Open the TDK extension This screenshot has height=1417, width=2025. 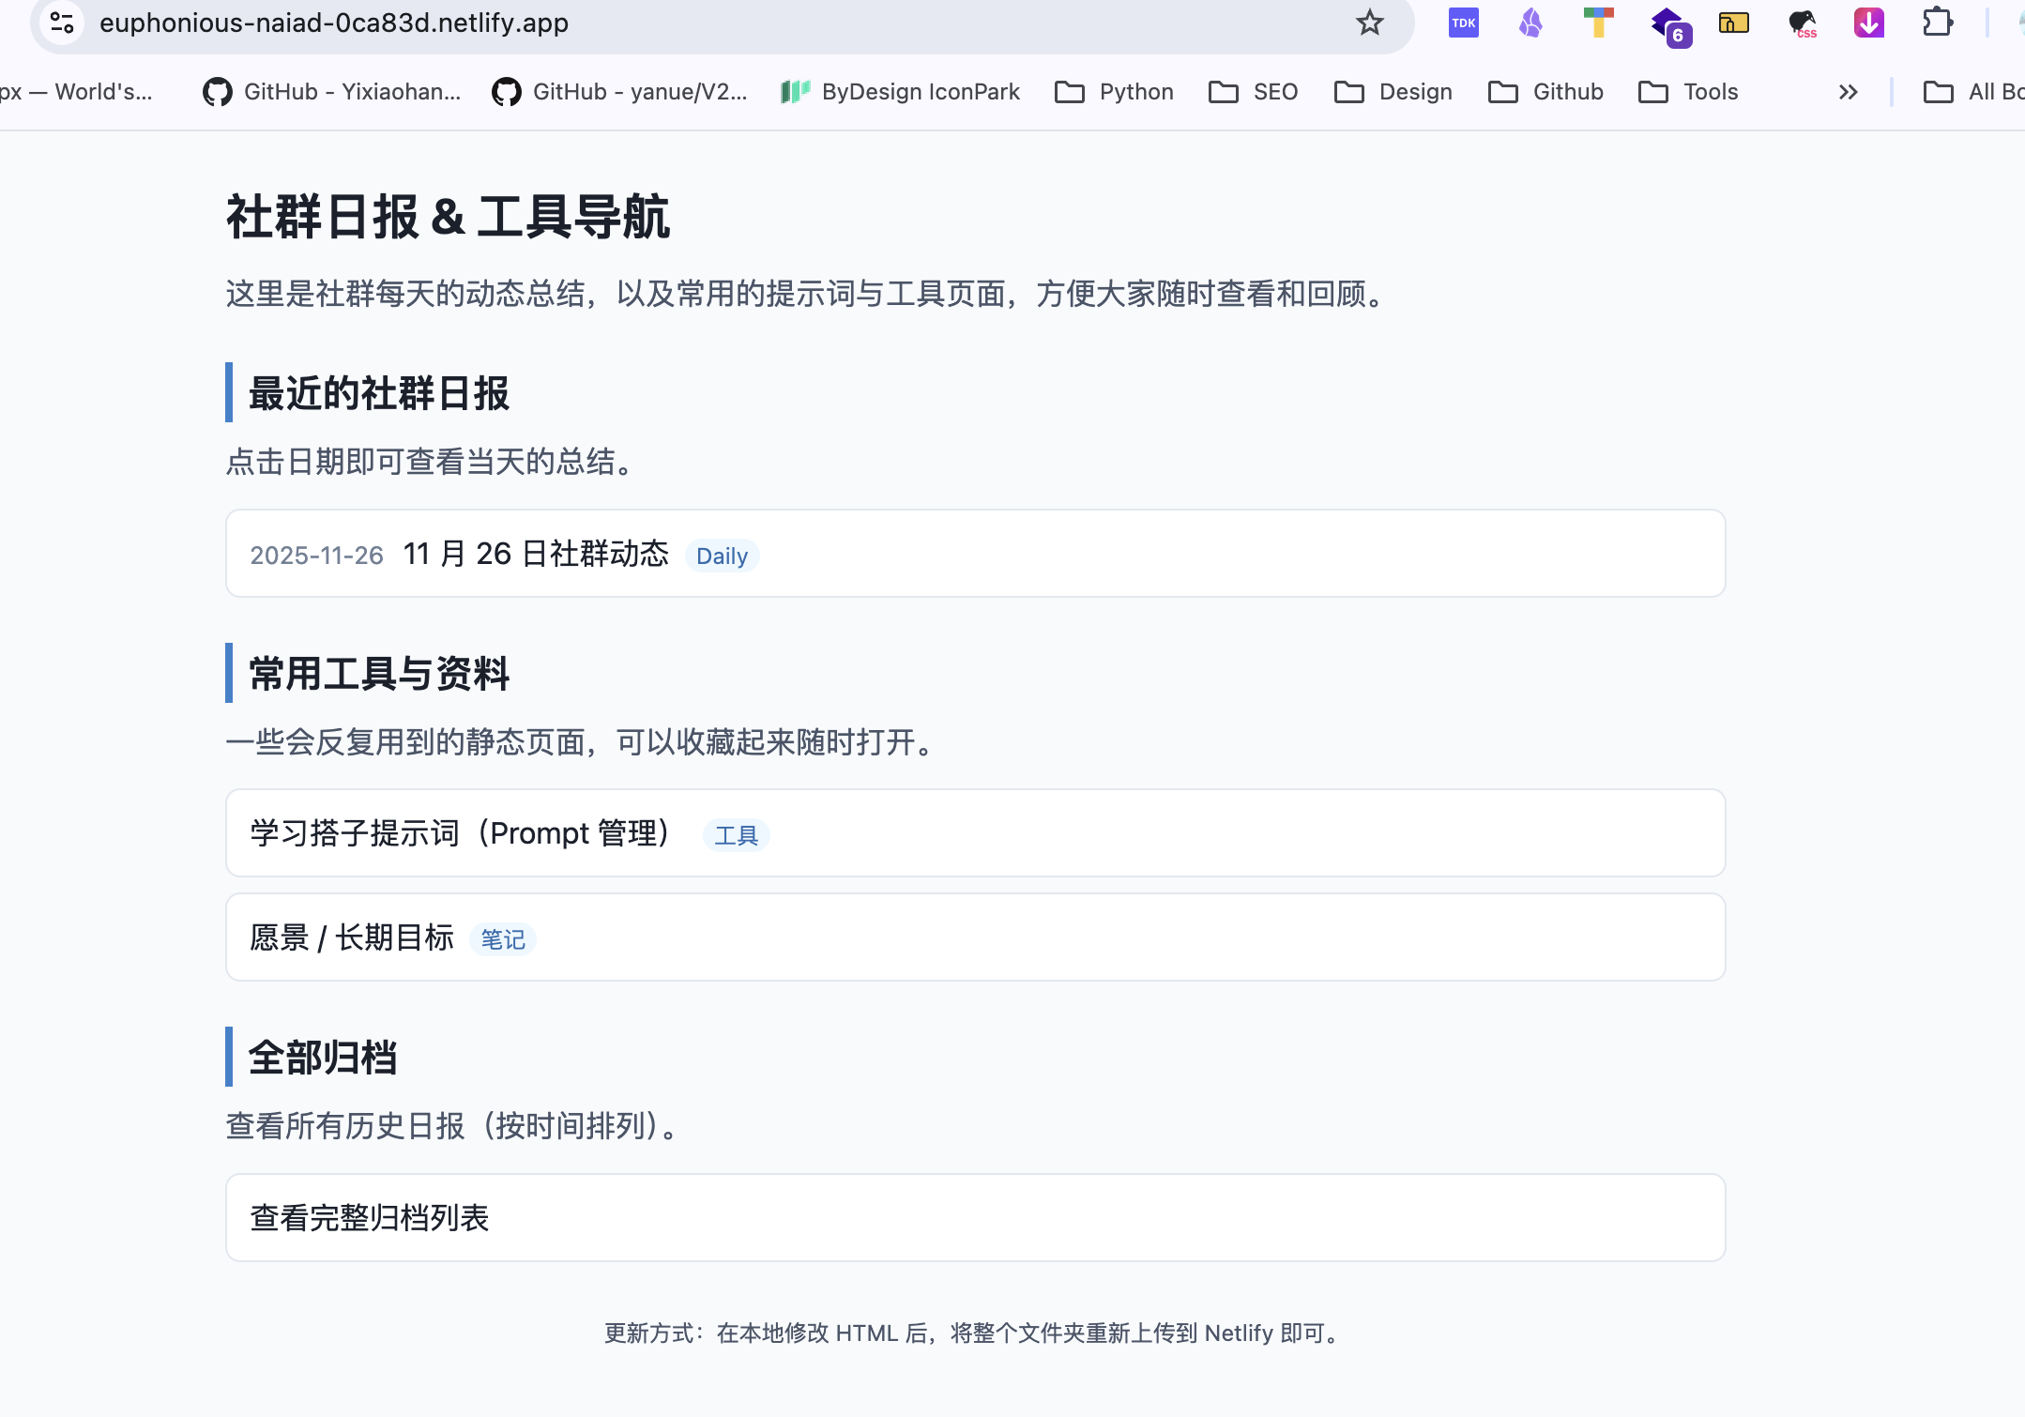(x=1462, y=23)
